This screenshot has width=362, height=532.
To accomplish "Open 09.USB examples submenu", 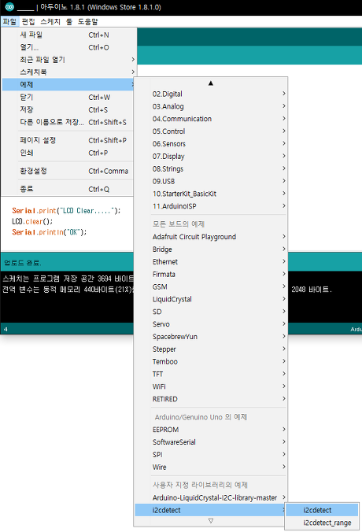I will 211,181.
